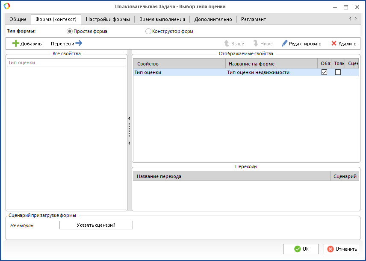Click the Редактировать pencil icon
Viewport: 366px width, 261px height.
pyautogui.click(x=284, y=44)
